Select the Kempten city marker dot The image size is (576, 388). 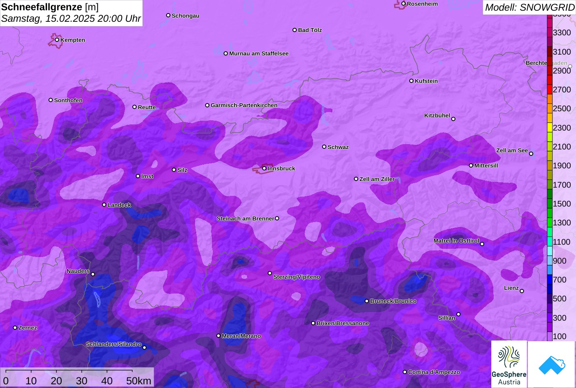pyautogui.click(x=57, y=40)
